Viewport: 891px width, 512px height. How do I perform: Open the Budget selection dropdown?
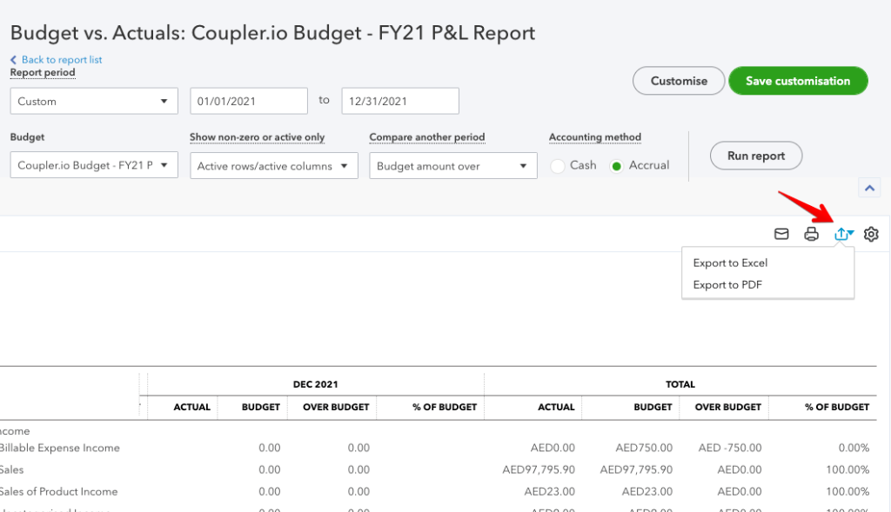click(x=93, y=164)
